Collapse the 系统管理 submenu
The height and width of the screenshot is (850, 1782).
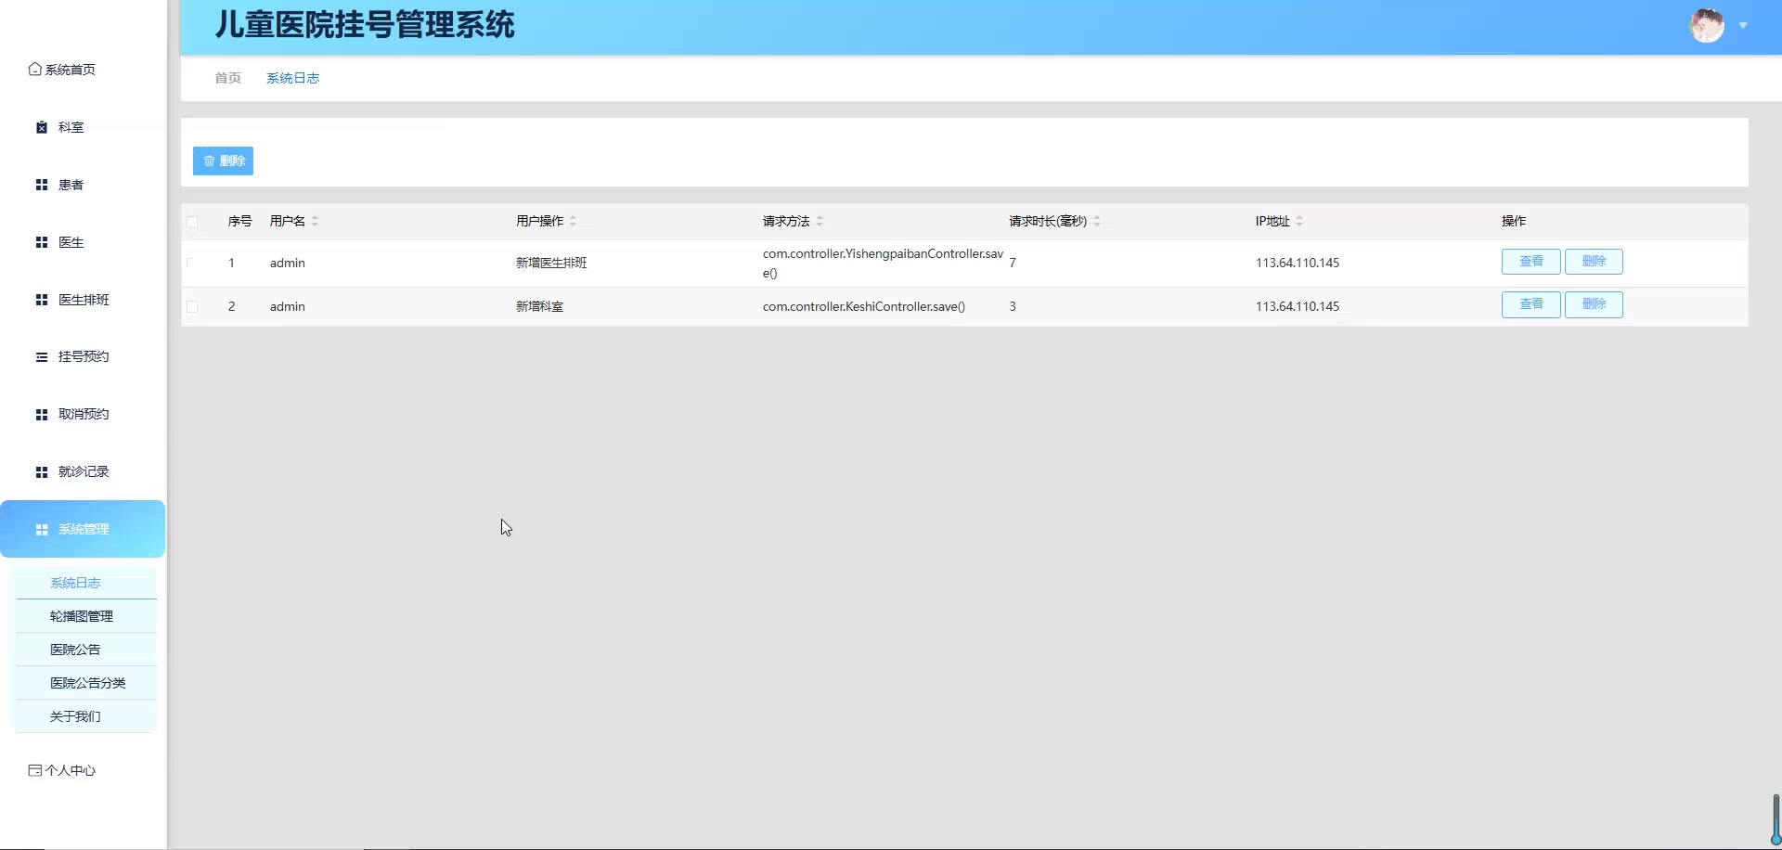[83, 529]
